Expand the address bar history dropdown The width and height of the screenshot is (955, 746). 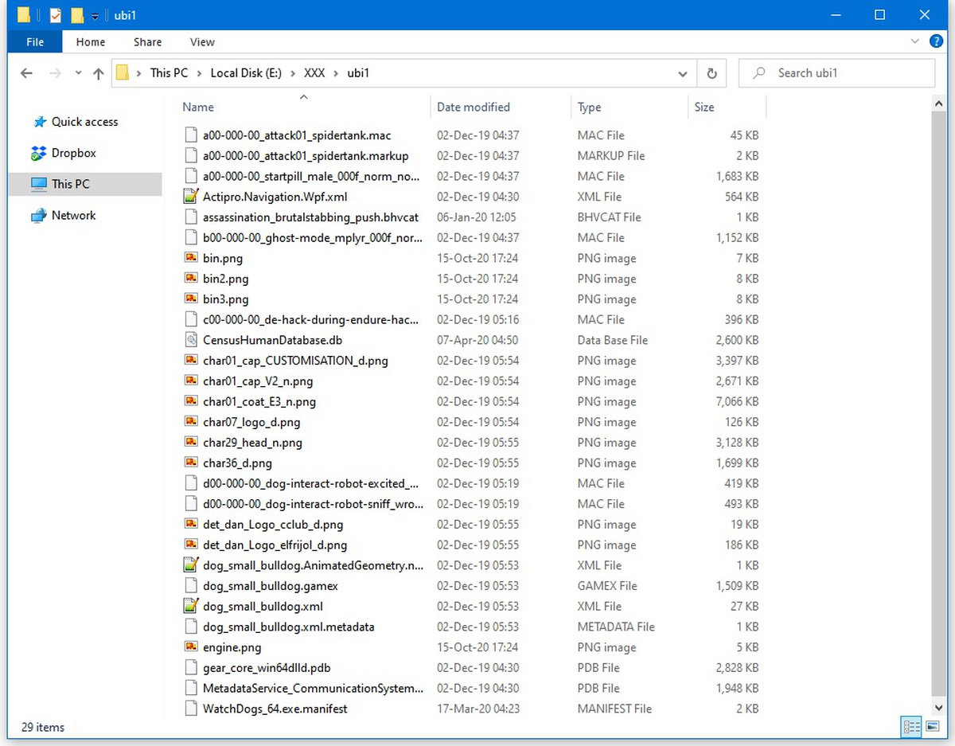tap(682, 73)
